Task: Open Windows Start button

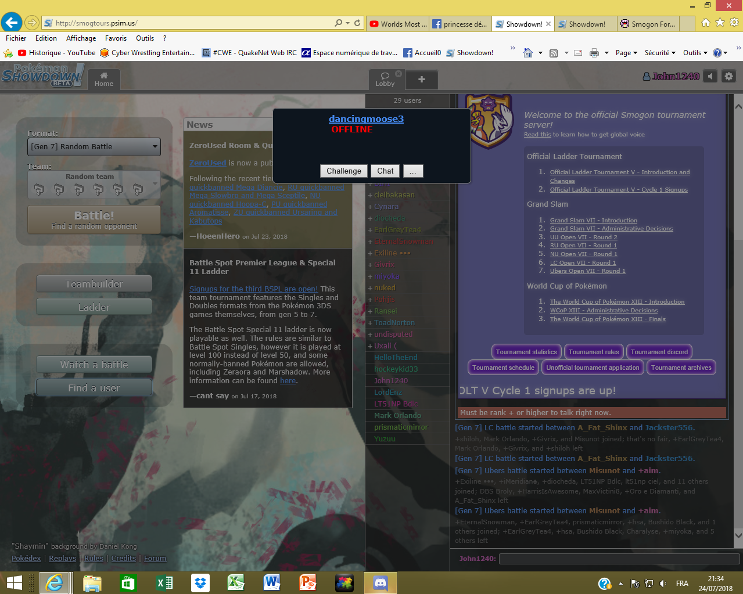Action: click(x=14, y=583)
